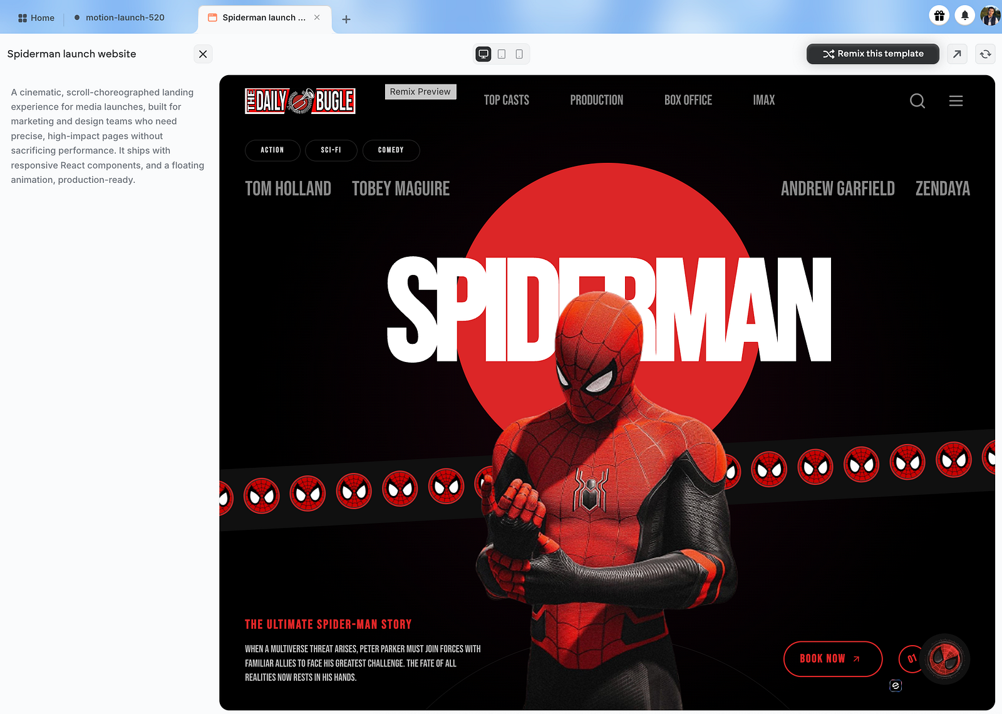
Task: Close the Spiderman launch tab
Action: [317, 18]
